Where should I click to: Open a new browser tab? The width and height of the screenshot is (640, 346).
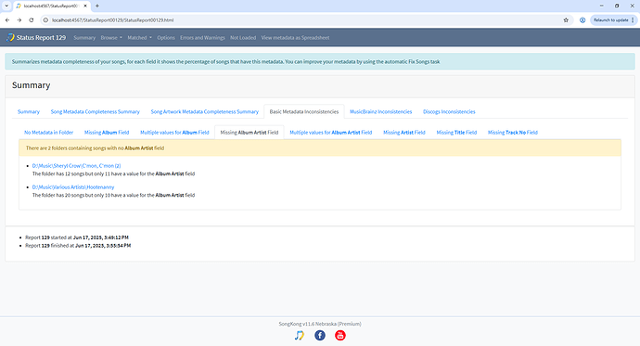[97, 6]
